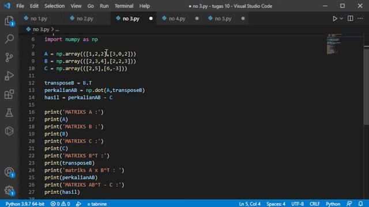Change line ending via CRLF
Screen dimensions: 369x207
coord(315,204)
